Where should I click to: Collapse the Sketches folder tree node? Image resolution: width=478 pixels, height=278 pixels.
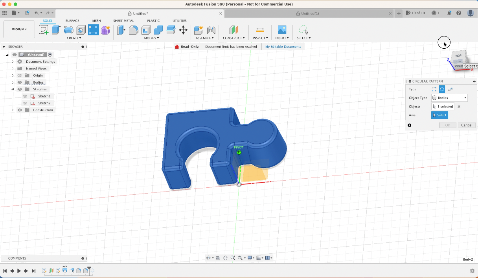click(13, 89)
